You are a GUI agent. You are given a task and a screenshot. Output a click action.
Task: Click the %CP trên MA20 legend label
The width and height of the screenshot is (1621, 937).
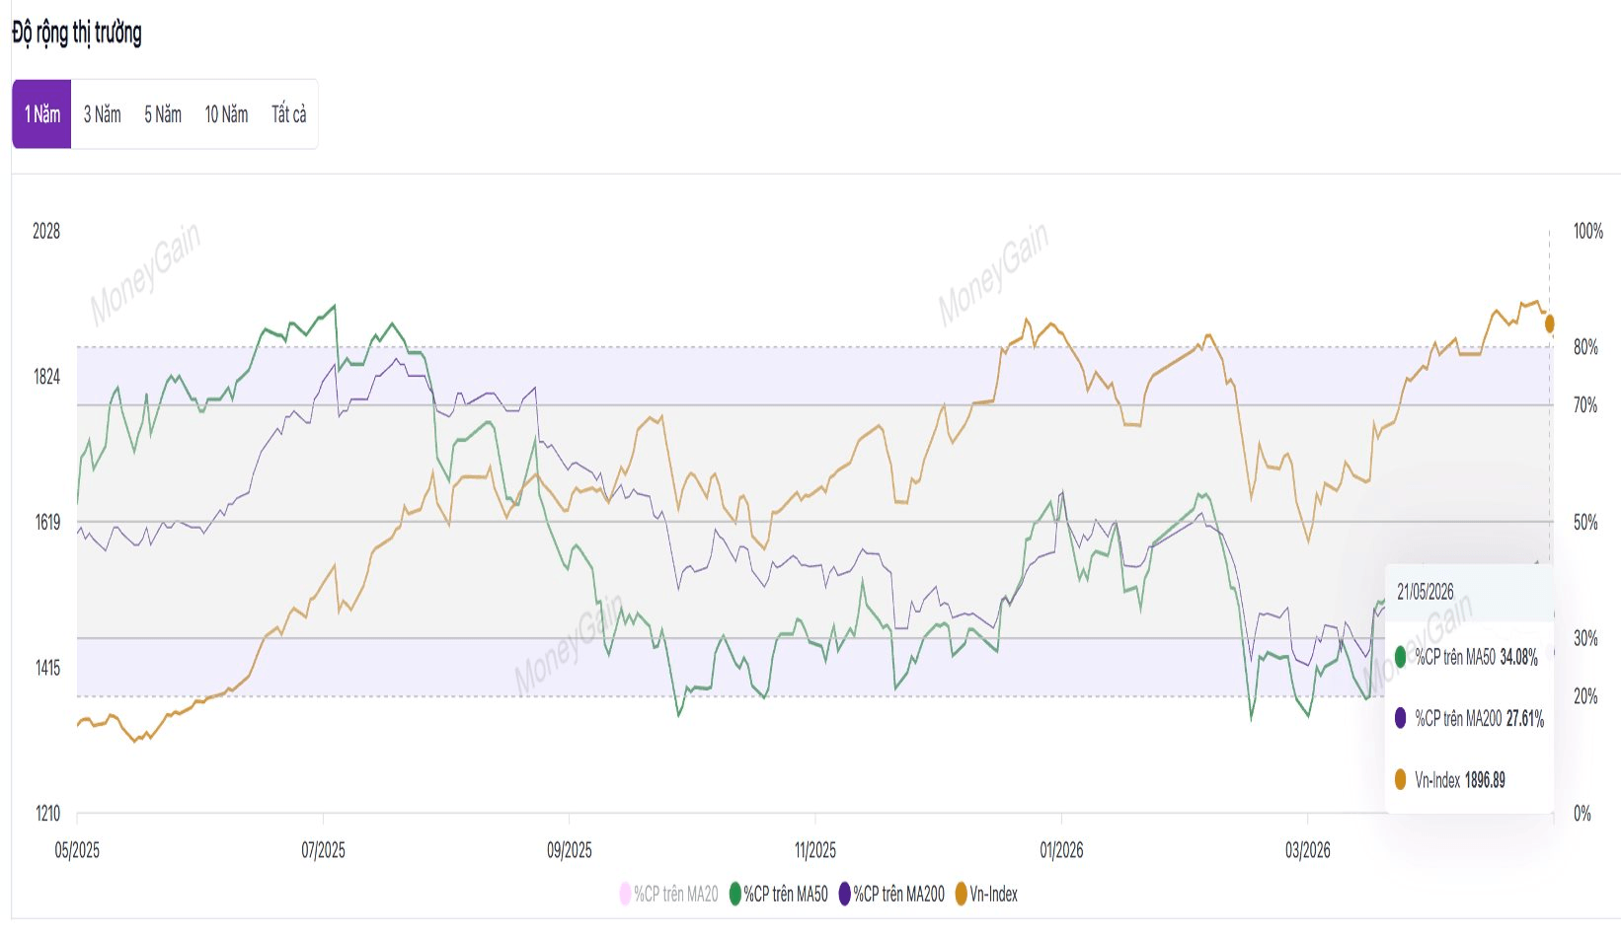point(676,895)
